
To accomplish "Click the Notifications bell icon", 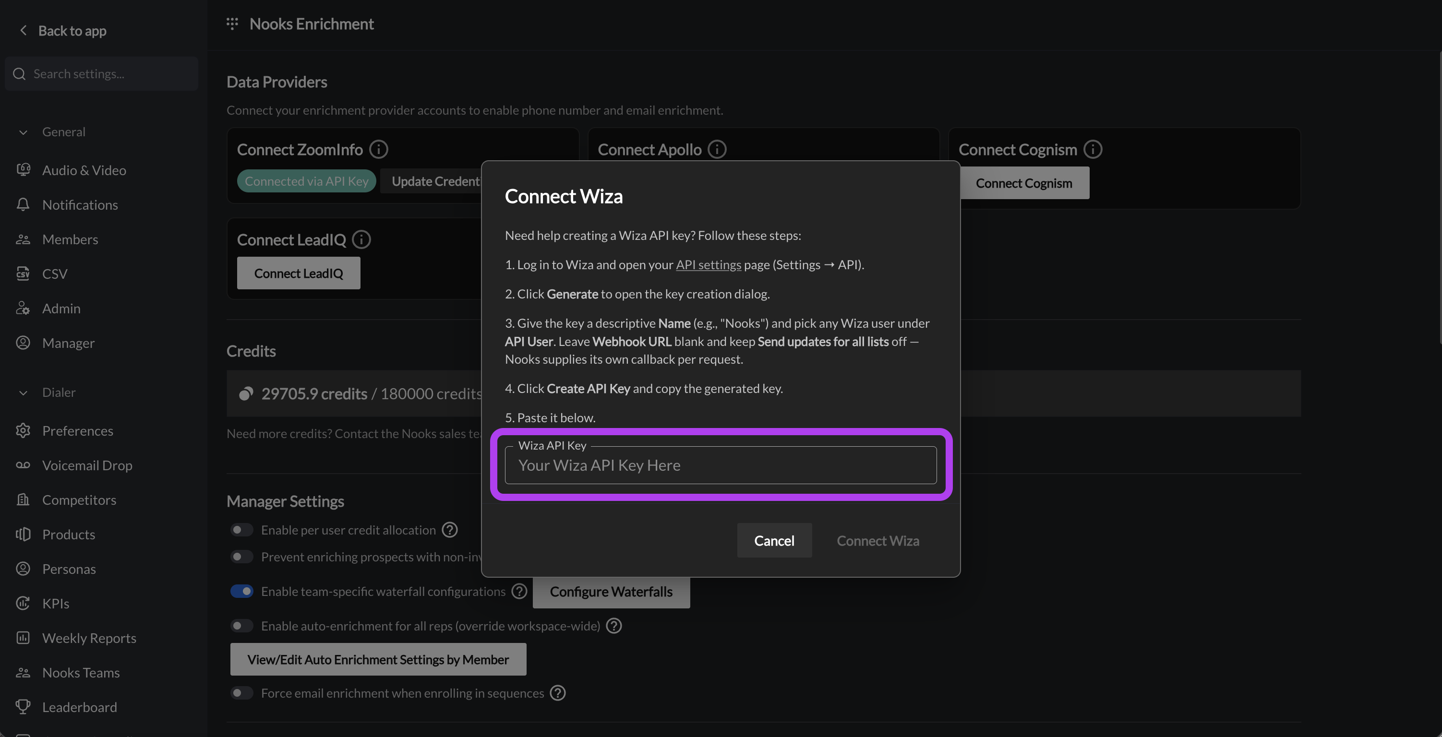I will 23,204.
